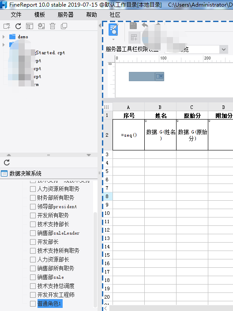233x311 pixels.
Task: Open the toolbar permission dropdown arrow
Action: [224, 49]
